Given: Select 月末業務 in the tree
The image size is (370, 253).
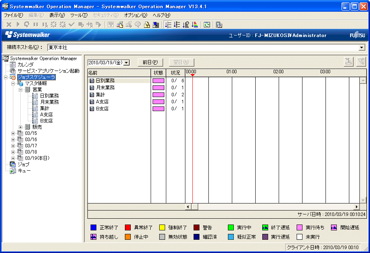Looking at the screenshot, I should point(49,102).
